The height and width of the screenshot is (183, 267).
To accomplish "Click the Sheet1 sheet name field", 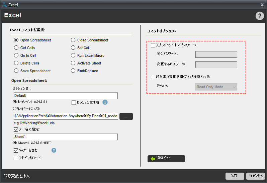I will pos(66,137).
